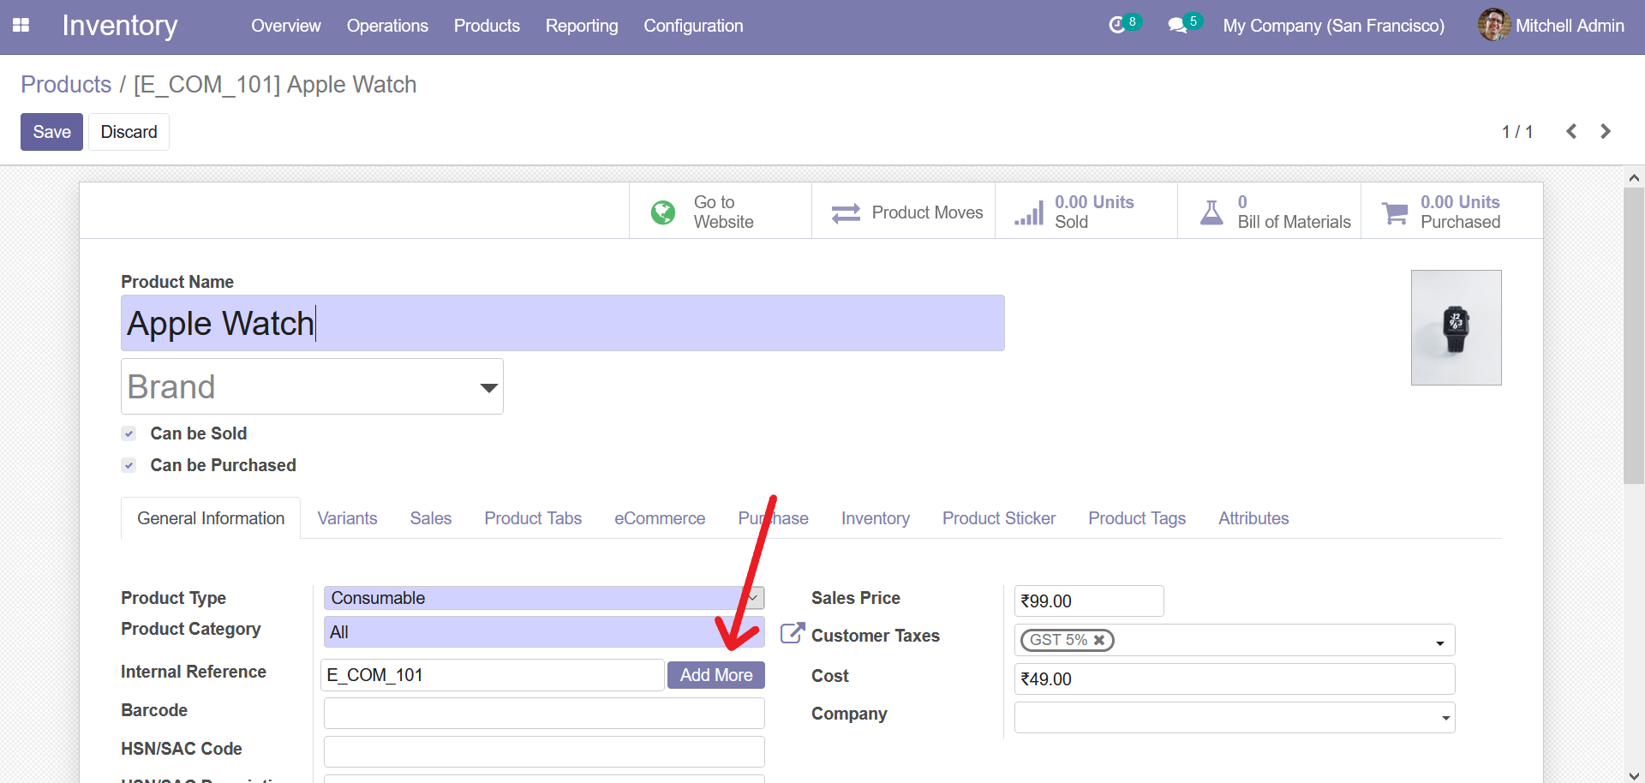1645x783 pixels.
Task: Switch to the eCommerce tab
Action: 660,518
